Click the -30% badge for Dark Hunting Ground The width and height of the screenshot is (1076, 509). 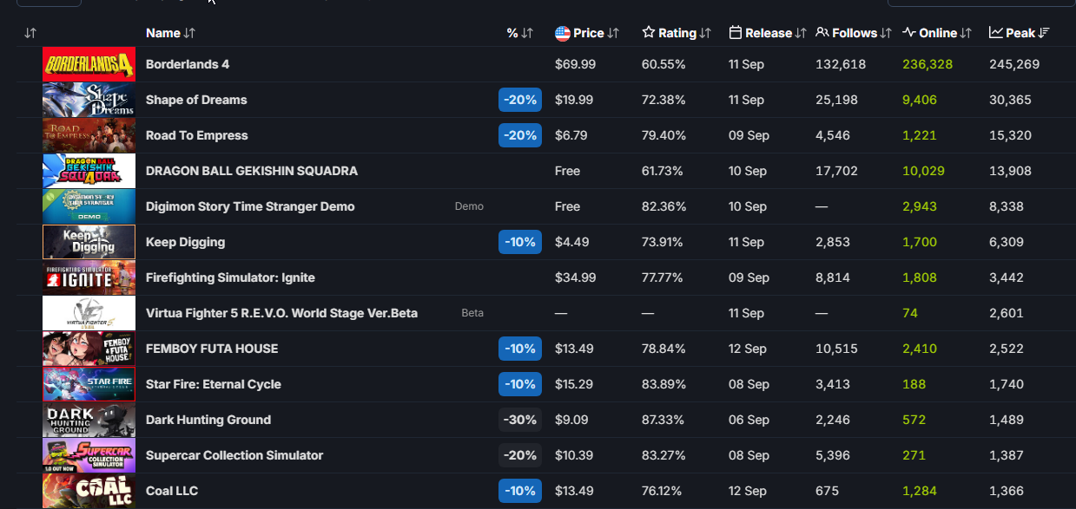click(x=519, y=420)
